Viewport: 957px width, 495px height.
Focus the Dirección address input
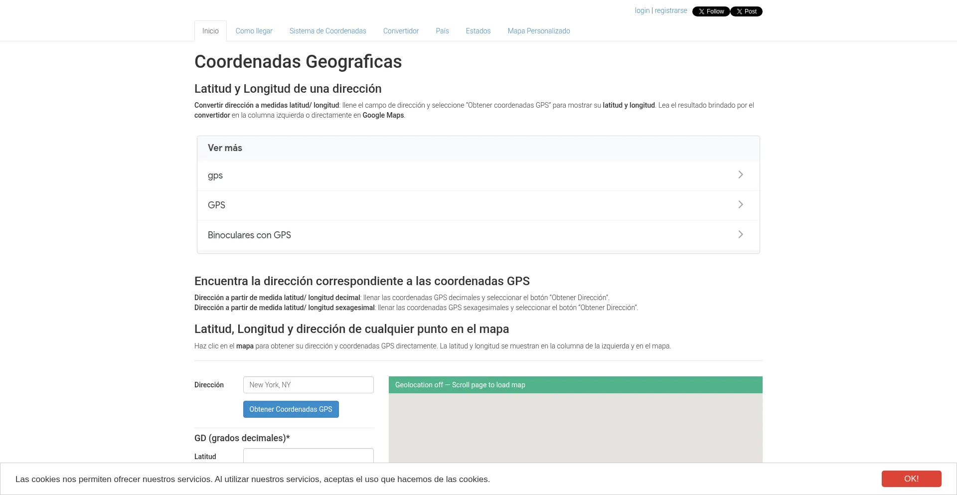[309, 385]
